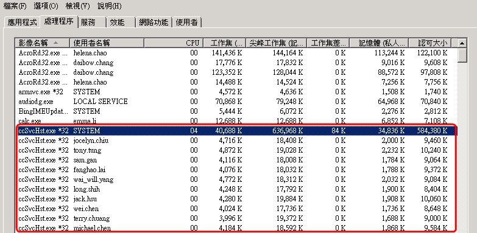This screenshot has width=477, height=233.
Task: Switch to the 服務 tab
Action: click(x=92, y=23)
